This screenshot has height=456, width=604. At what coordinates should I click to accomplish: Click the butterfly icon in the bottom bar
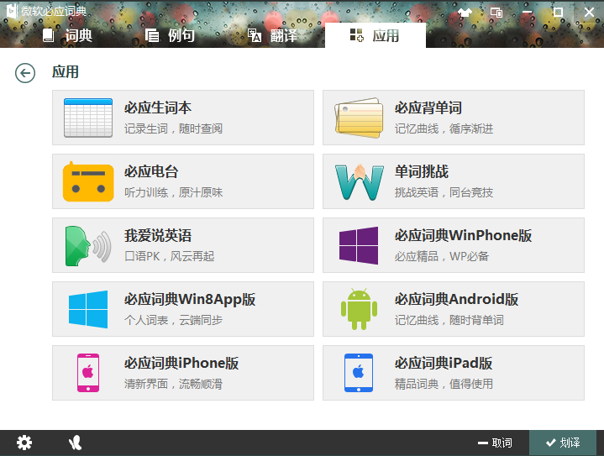[x=75, y=443]
